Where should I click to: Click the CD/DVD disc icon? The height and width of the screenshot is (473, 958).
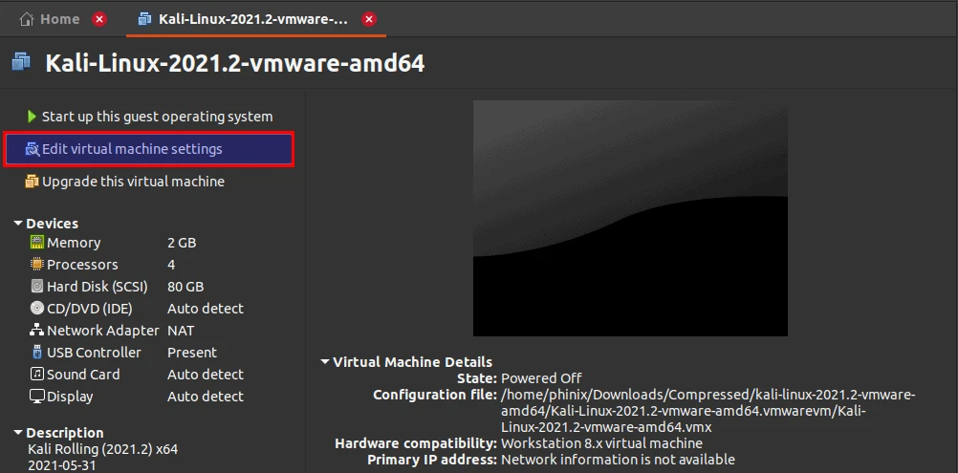pyautogui.click(x=37, y=309)
